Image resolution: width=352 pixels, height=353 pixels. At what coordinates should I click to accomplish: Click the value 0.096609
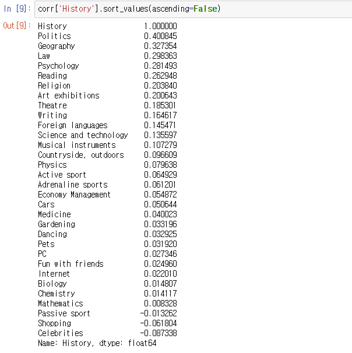click(160, 155)
